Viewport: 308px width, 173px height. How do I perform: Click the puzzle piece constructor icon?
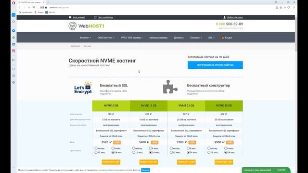click(170, 86)
